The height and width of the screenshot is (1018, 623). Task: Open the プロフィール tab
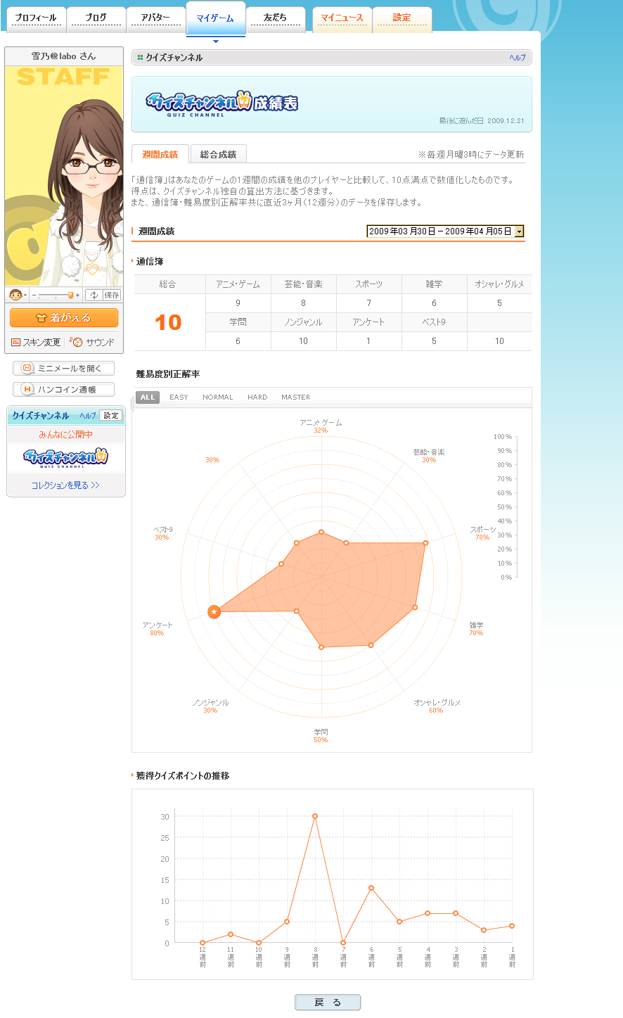[36, 18]
